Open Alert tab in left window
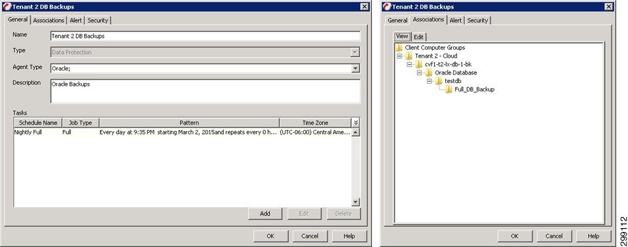The image size is (628, 247). 76,20
